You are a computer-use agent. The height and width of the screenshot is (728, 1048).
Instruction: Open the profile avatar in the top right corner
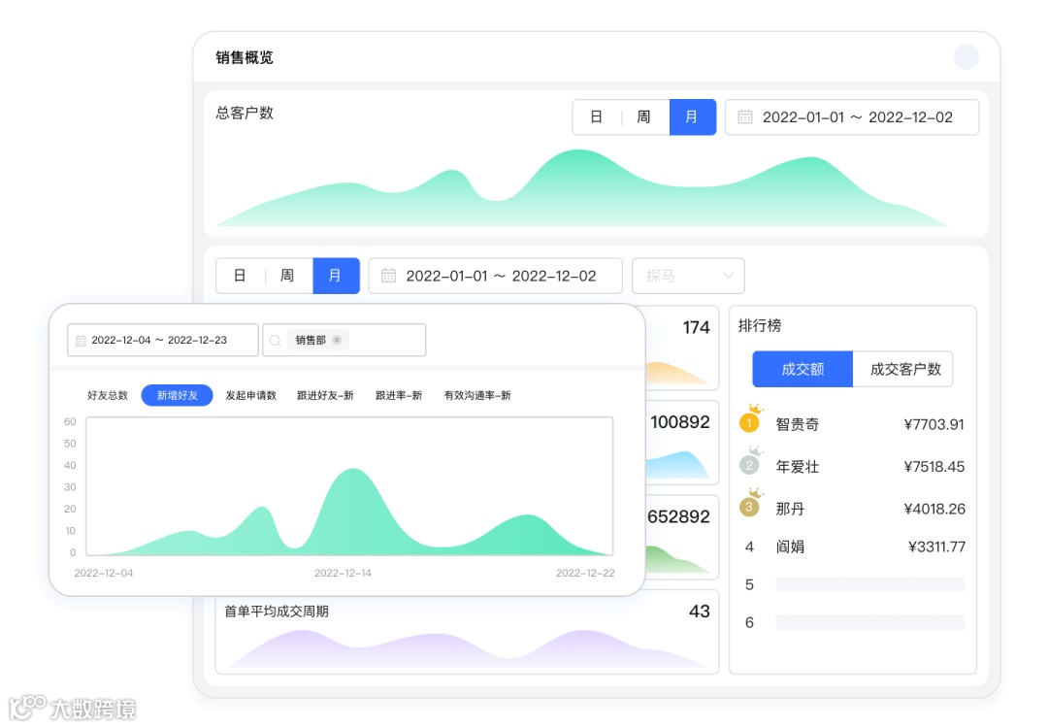(966, 56)
